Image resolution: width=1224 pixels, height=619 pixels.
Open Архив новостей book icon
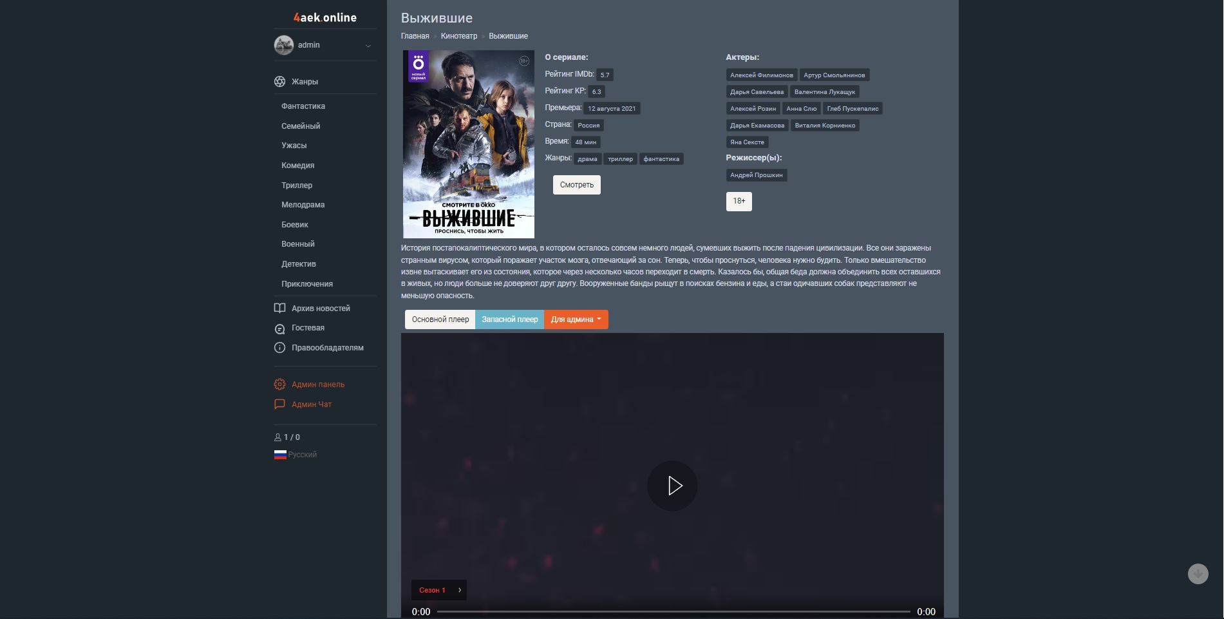tap(279, 309)
